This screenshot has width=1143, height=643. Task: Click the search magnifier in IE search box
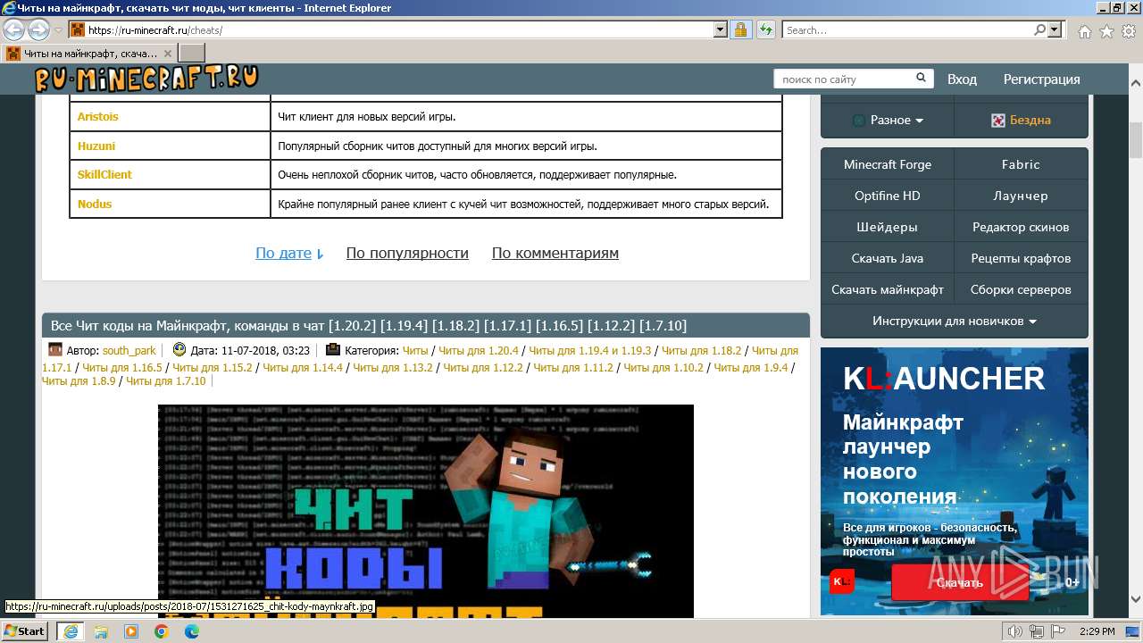pos(1039,29)
